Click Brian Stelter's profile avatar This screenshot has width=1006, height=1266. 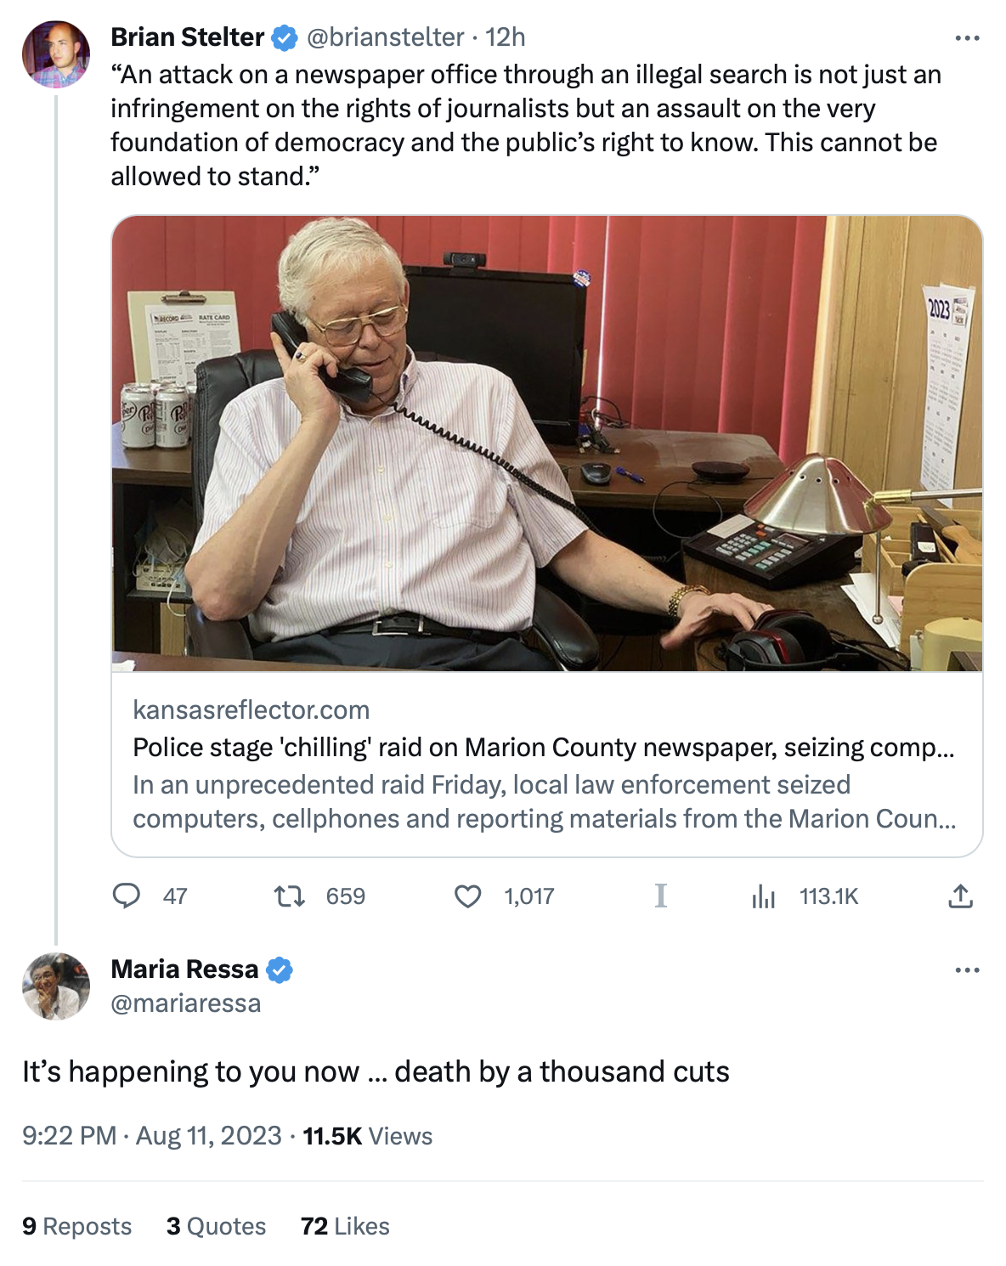coord(56,55)
